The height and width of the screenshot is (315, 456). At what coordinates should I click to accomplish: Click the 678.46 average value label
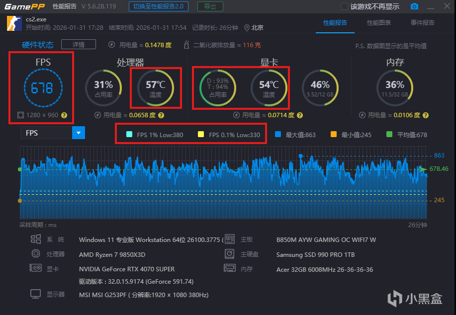click(x=439, y=169)
